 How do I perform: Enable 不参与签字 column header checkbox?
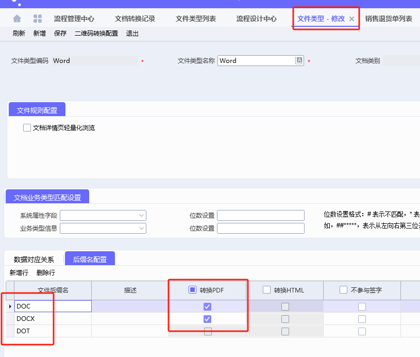(342, 288)
